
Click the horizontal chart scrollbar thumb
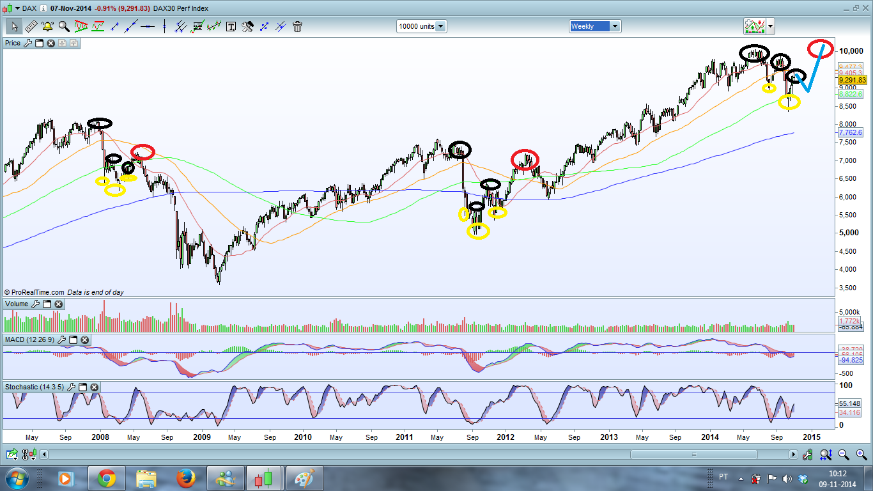pyautogui.click(x=694, y=455)
